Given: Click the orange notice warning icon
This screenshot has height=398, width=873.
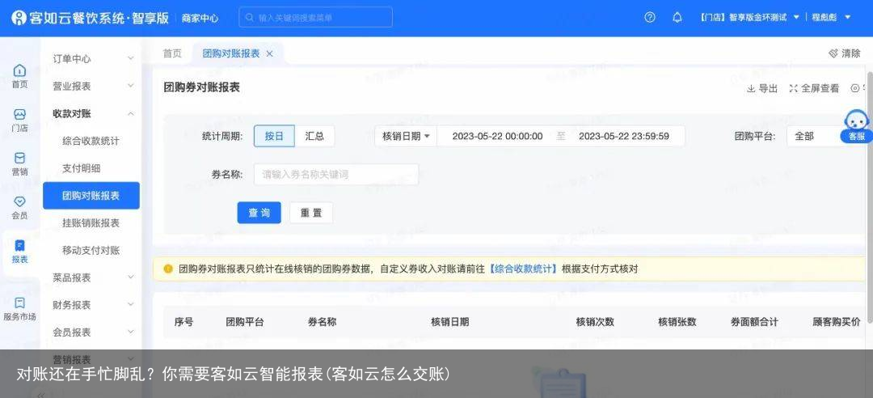Looking at the screenshot, I should coord(168,269).
